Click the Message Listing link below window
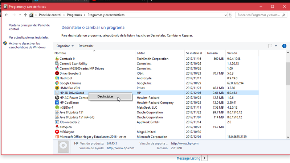 pyautogui.click(x=188, y=158)
